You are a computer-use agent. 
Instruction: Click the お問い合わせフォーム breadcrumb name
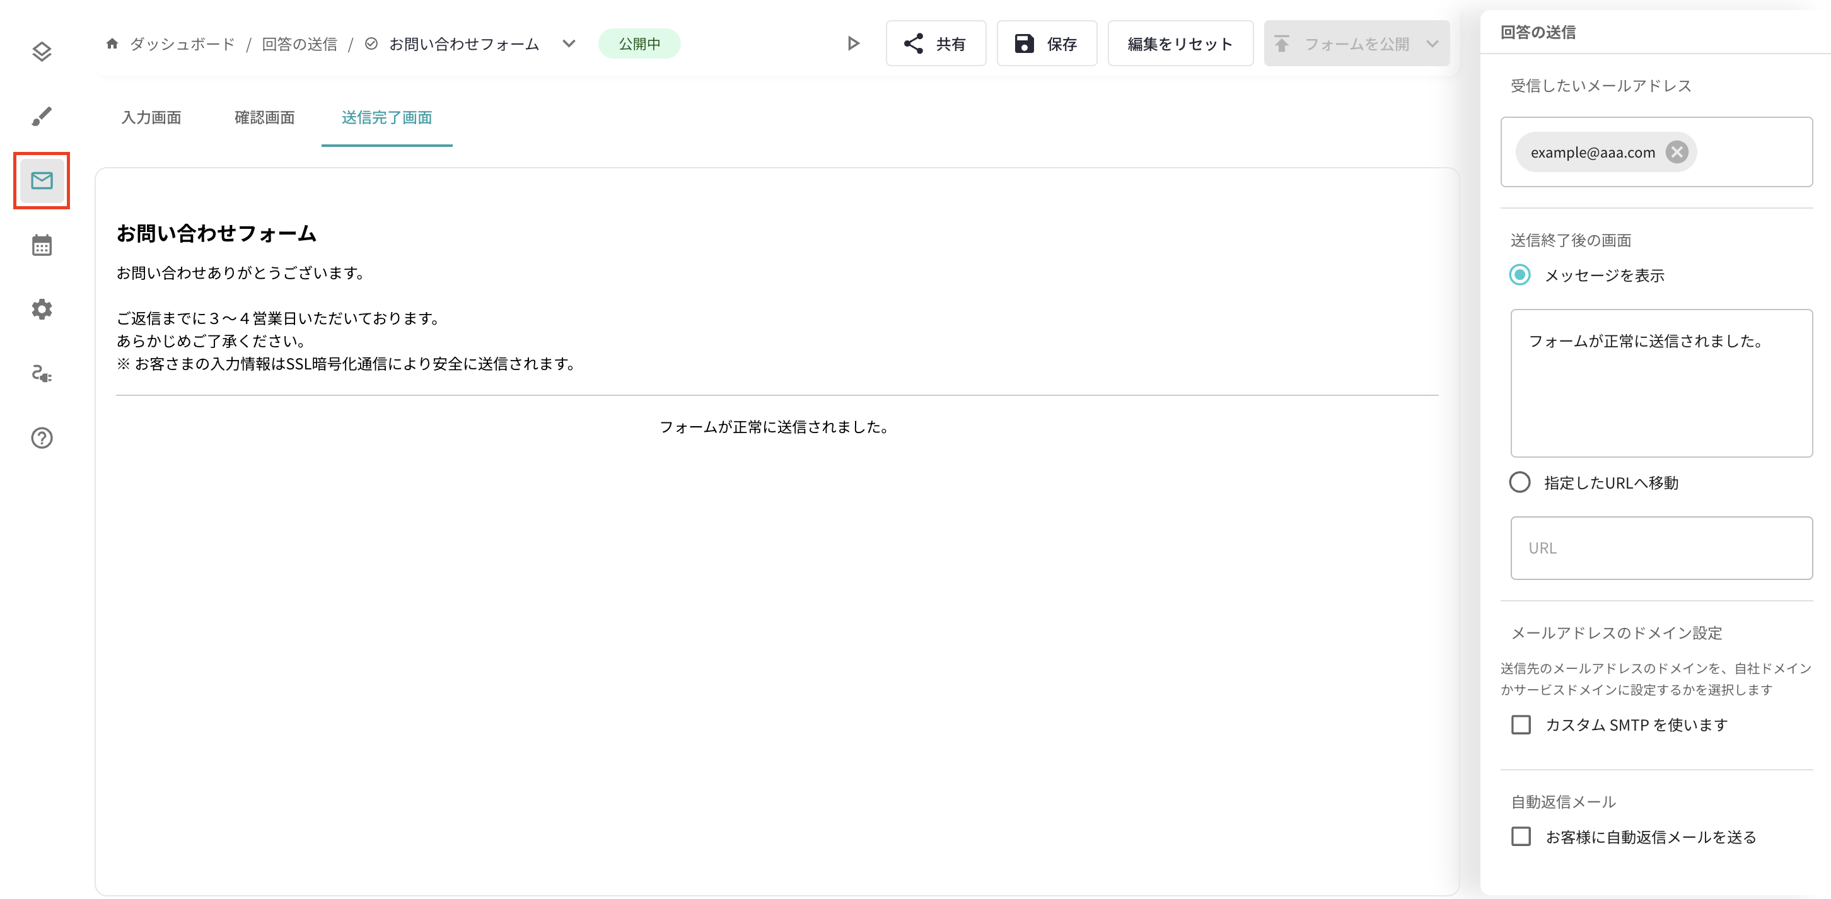[x=464, y=44]
